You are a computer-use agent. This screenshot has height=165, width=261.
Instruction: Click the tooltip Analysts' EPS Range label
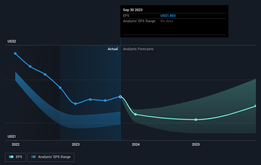[139, 21]
